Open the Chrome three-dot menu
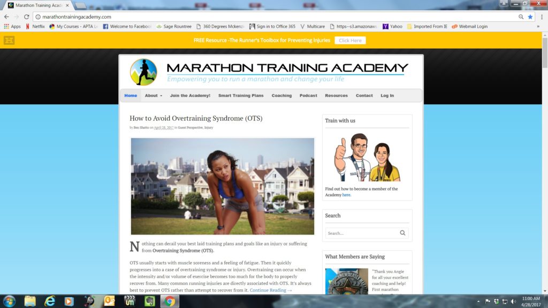 tap(542, 17)
